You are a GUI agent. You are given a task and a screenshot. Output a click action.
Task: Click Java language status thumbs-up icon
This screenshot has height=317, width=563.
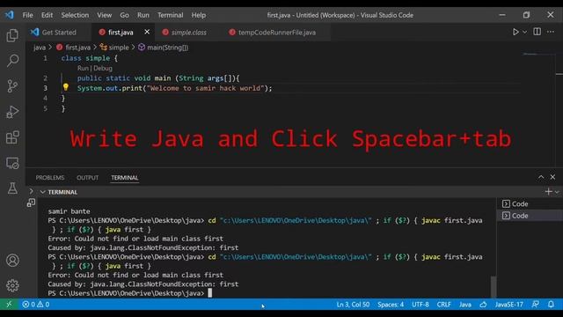tap(483, 305)
